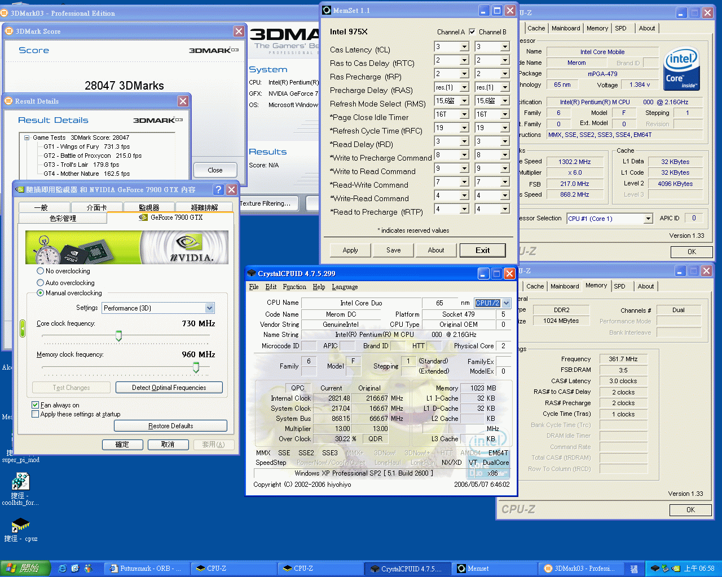The height and width of the screenshot is (577, 722).
Task: Click the NVIDIA help question mark button
Action: coord(218,189)
